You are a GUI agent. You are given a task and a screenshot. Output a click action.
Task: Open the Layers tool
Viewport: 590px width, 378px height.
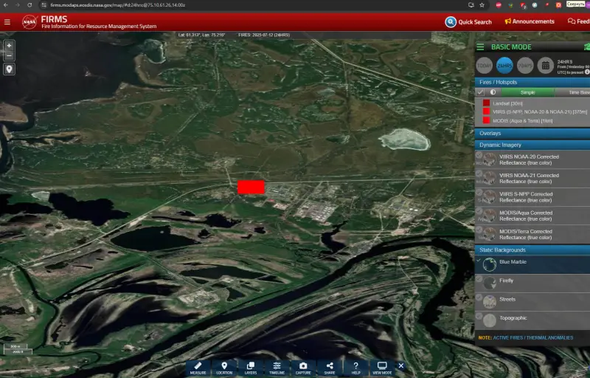click(x=250, y=367)
